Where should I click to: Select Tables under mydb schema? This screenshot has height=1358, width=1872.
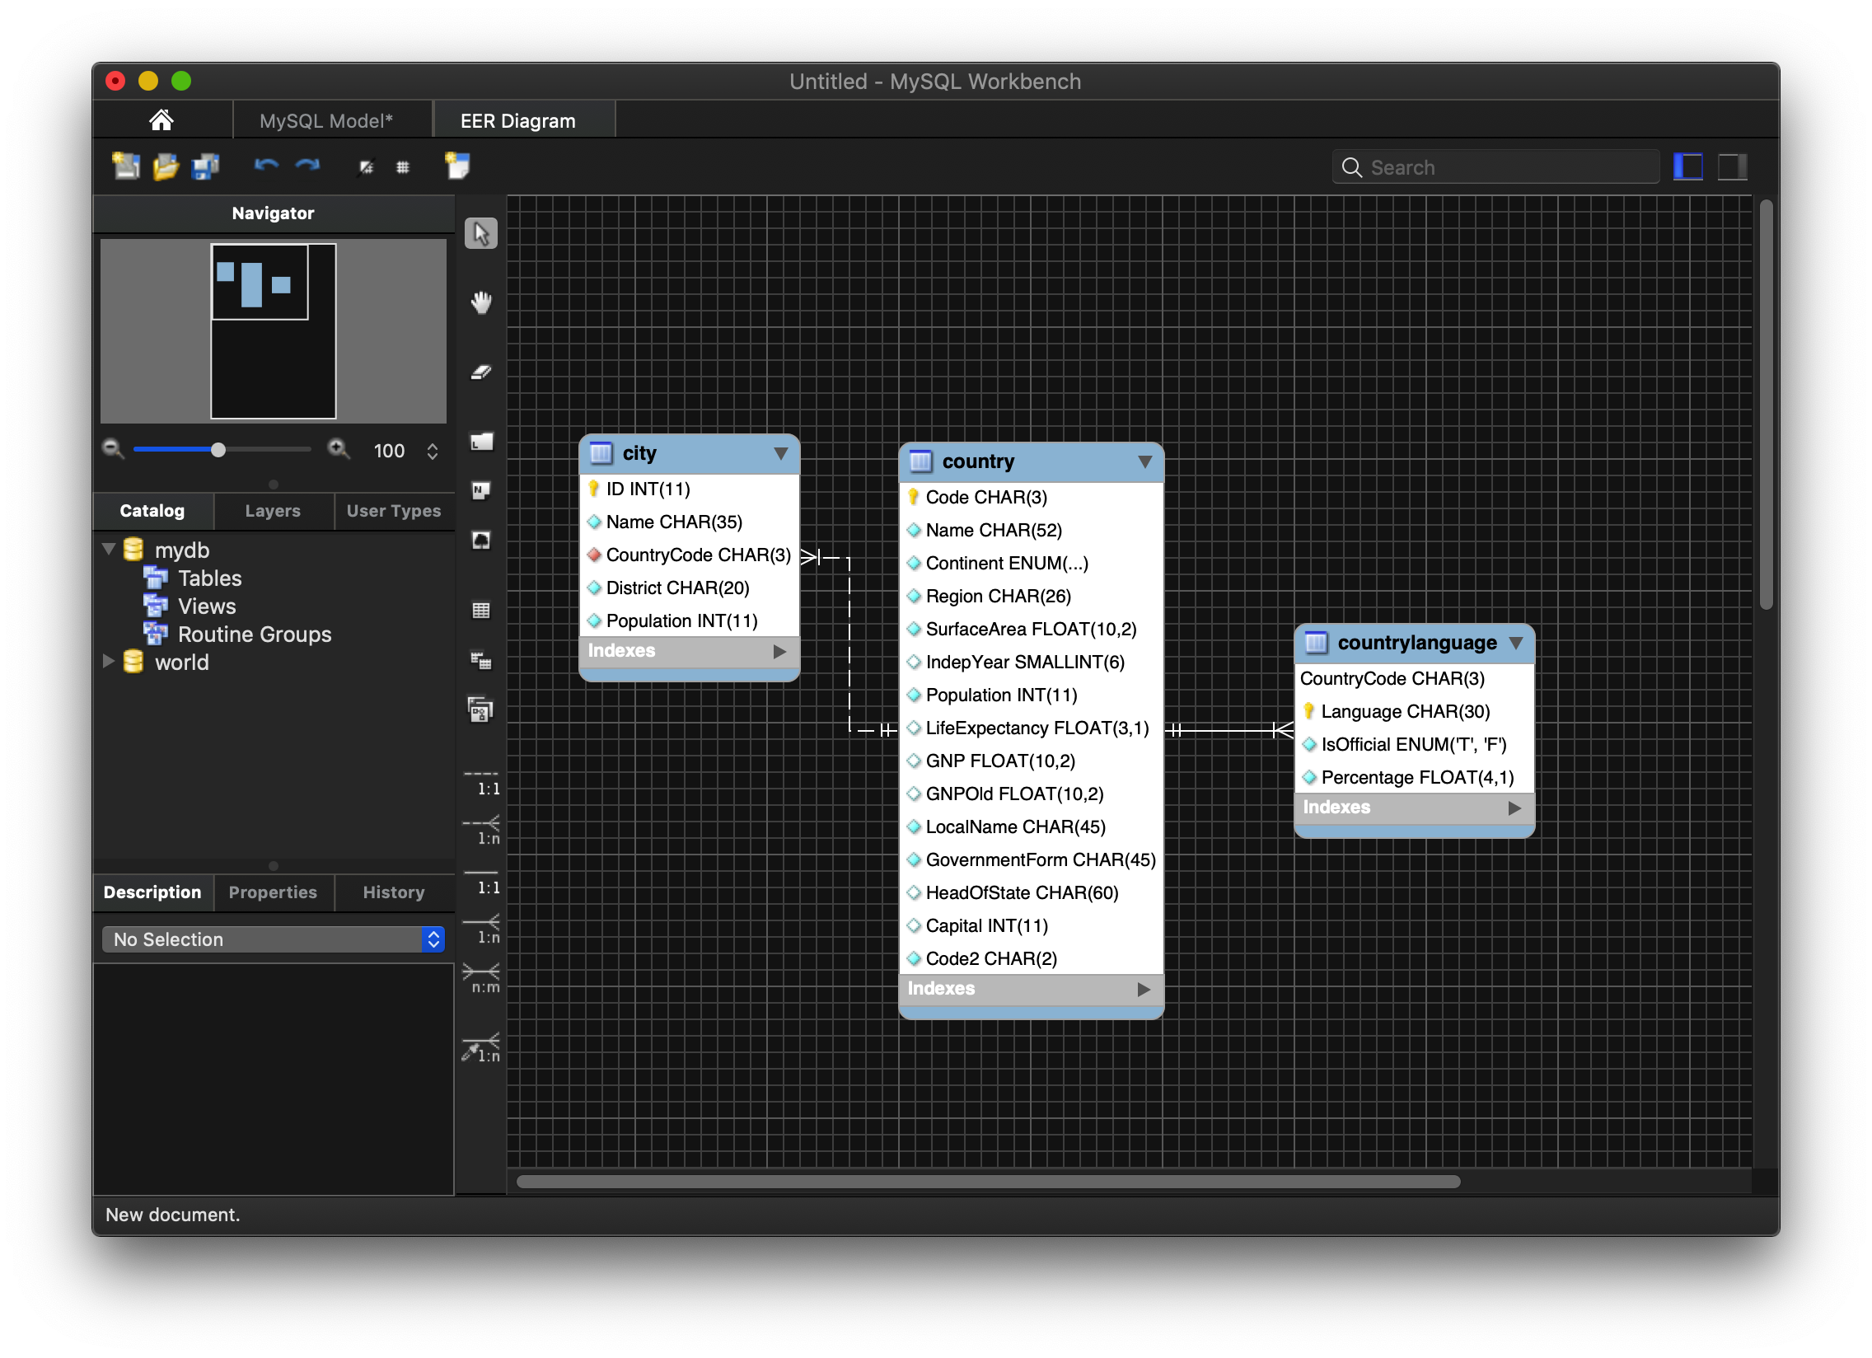click(209, 578)
